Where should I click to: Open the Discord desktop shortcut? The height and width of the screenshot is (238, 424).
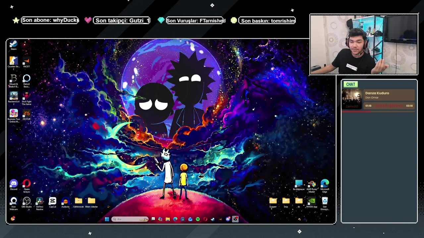[x=14, y=185]
